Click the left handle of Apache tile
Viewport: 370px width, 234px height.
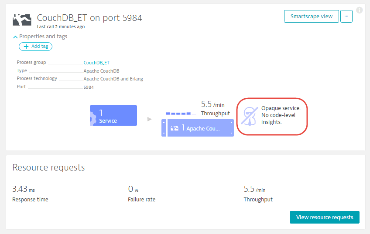(x=164, y=128)
